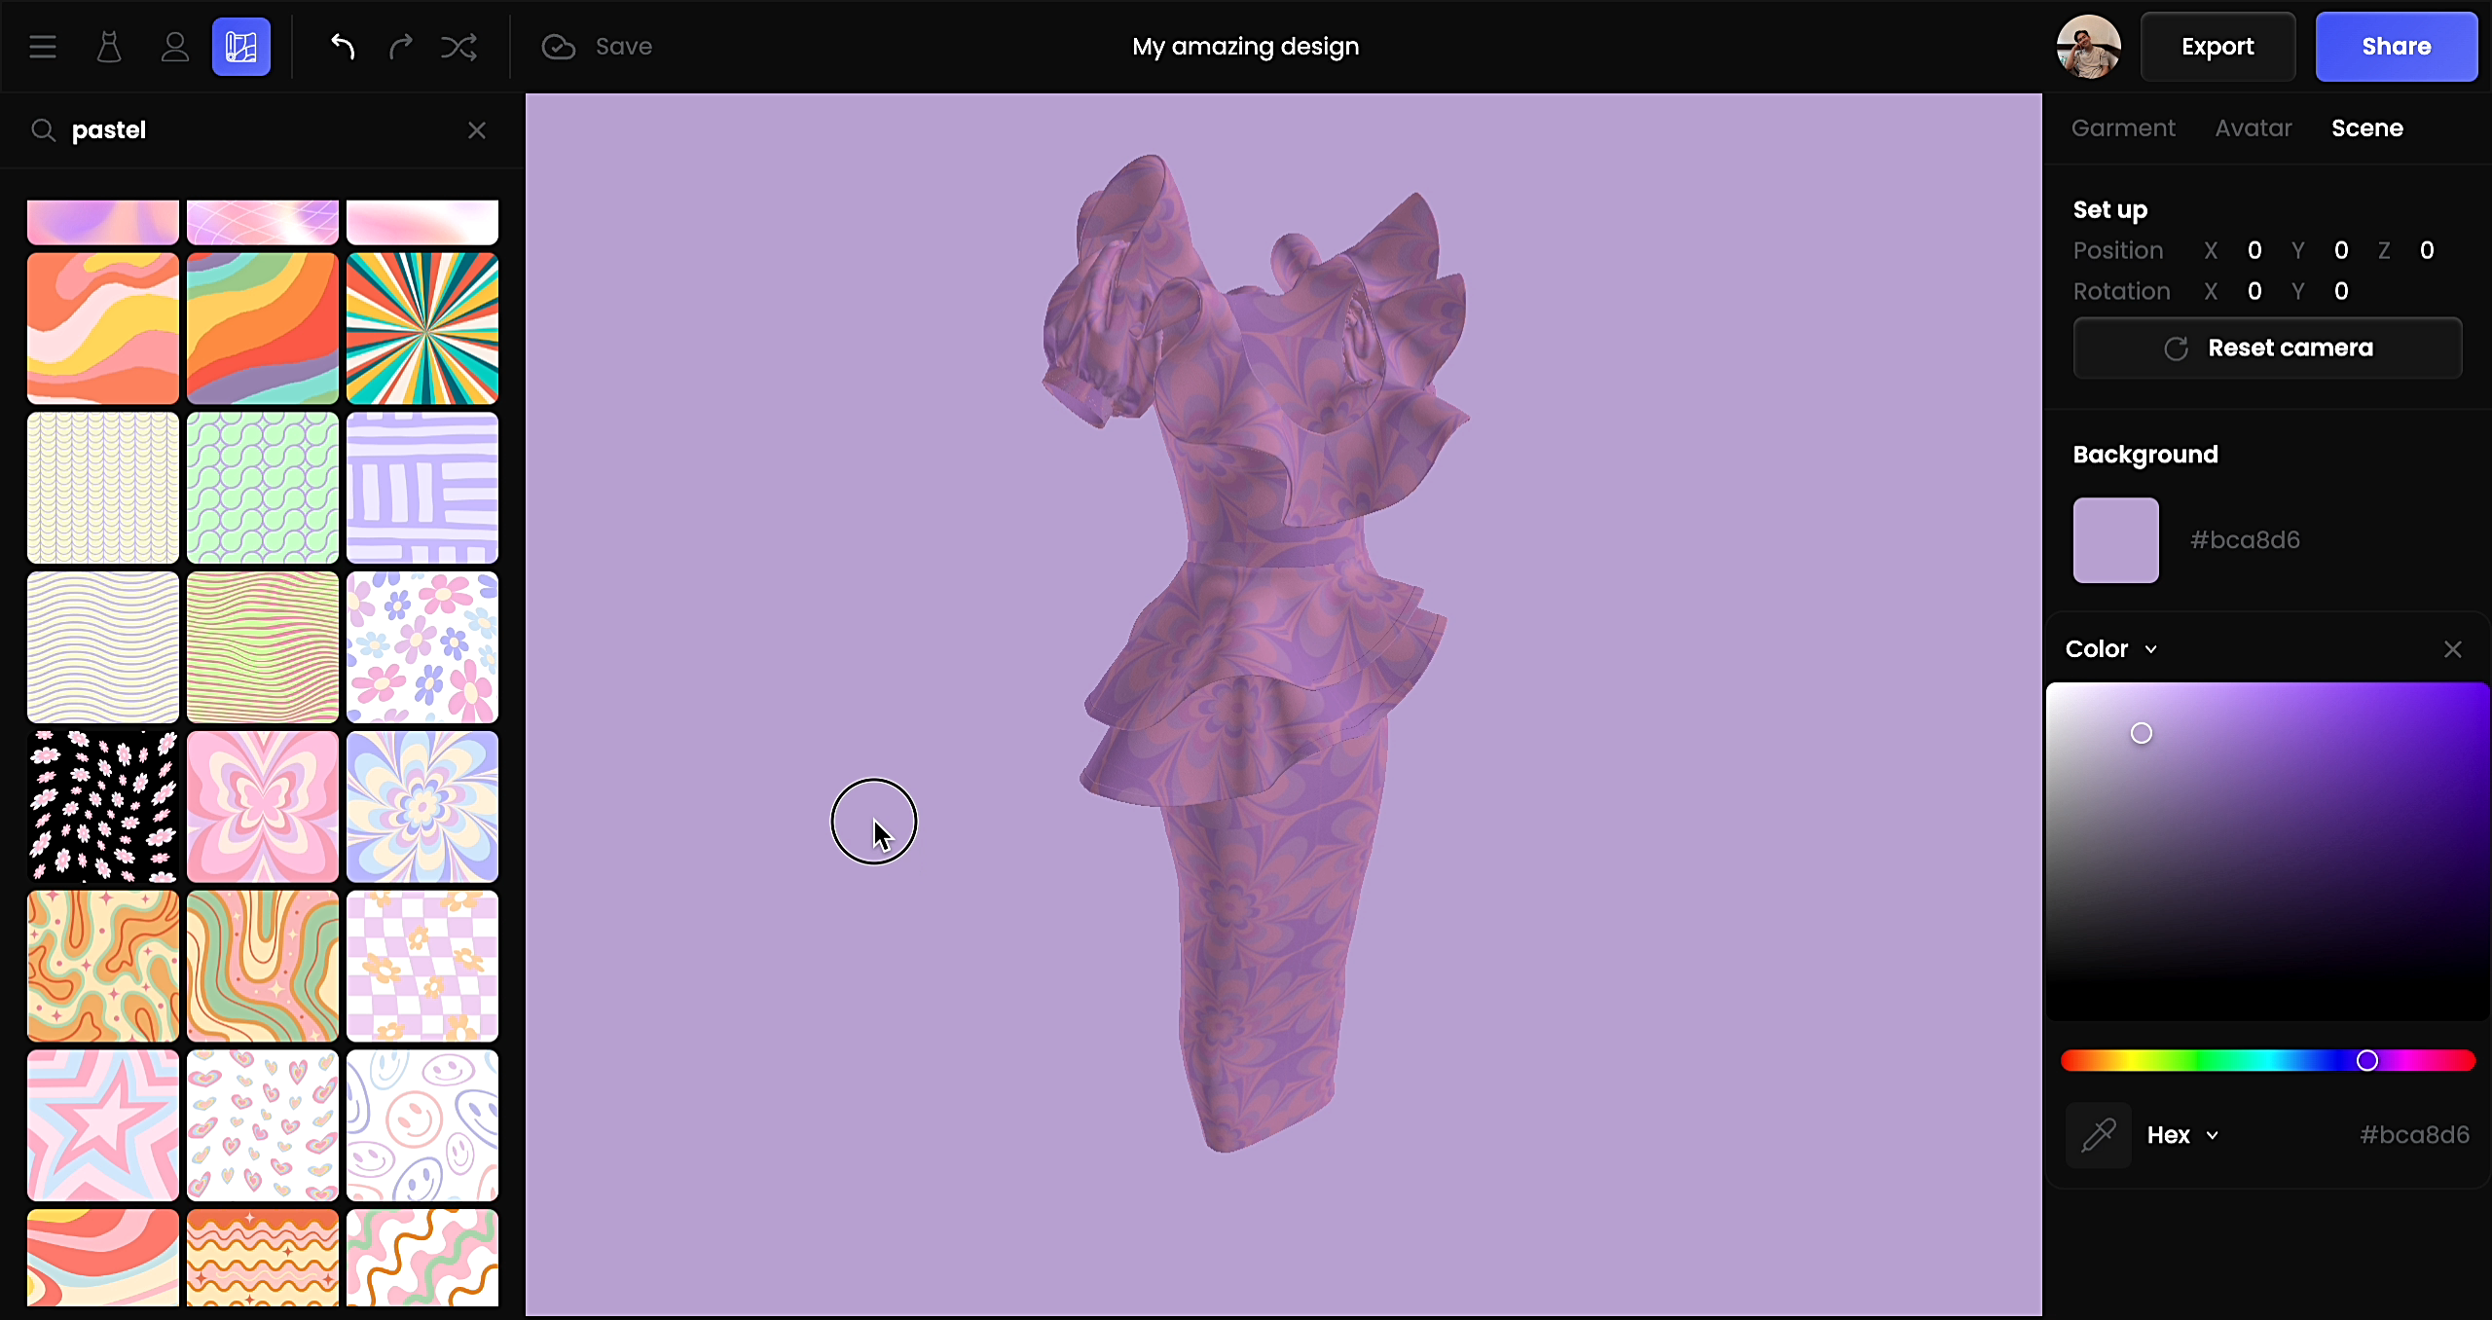The height and width of the screenshot is (1320, 2492).
Task: Click the background color swatch
Action: click(2116, 540)
